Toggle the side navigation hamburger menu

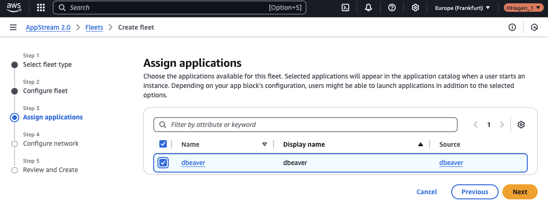click(x=13, y=27)
